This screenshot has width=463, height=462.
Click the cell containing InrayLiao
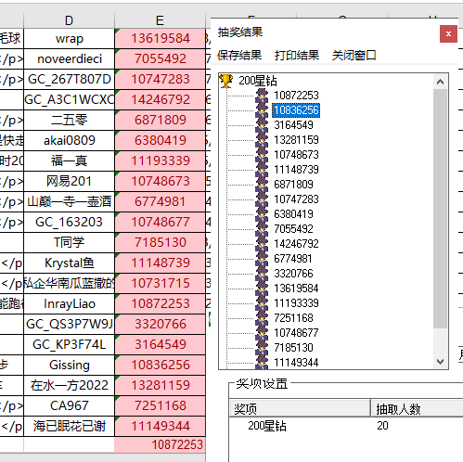(x=69, y=303)
